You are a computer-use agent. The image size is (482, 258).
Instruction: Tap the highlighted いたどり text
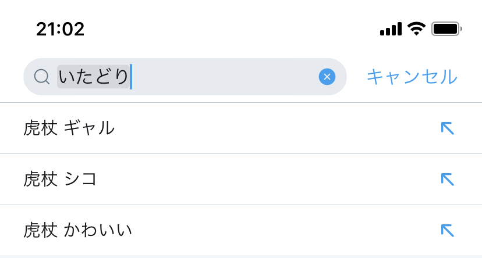tap(93, 77)
